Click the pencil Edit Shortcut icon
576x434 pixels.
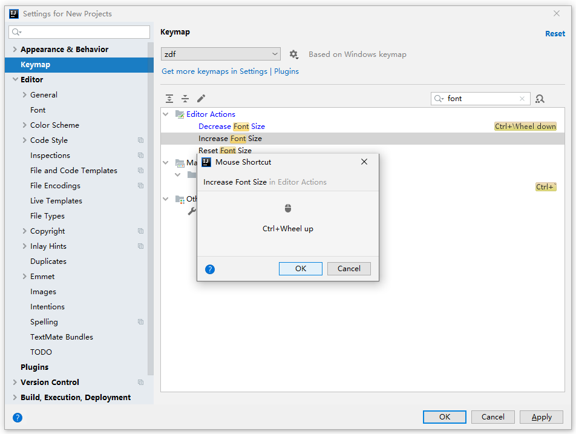(x=201, y=99)
